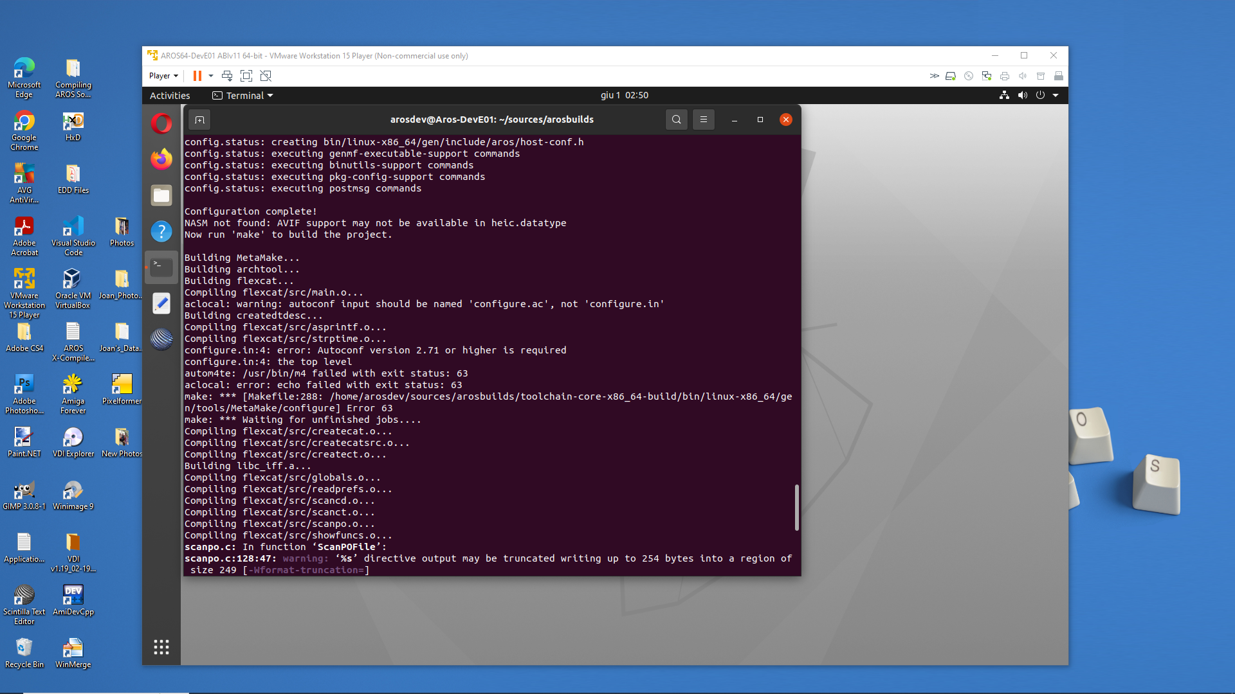
Task: Open the terminal hamburger menu
Action: [704, 120]
